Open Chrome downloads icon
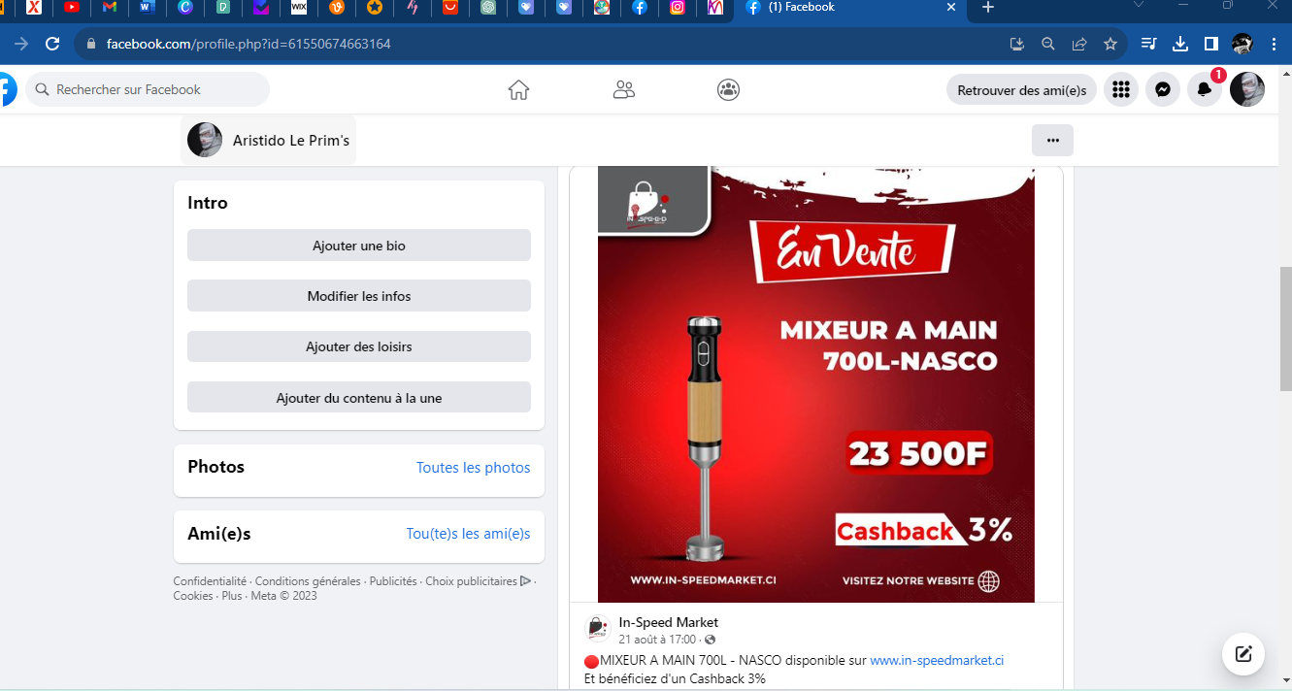 (x=1180, y=44)
